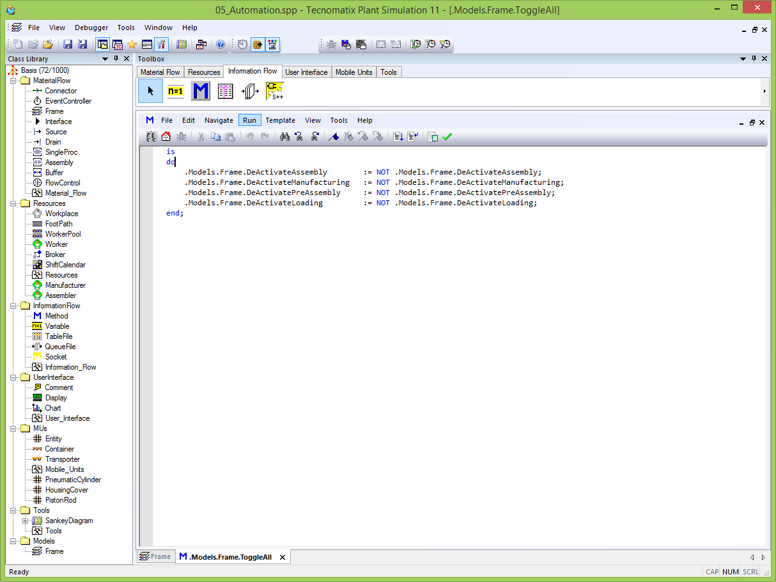Switch to the Mobile Units toolbox tab
Image resolution: width=776 pixels, height=582 pixels.
(x=353, y=72)
